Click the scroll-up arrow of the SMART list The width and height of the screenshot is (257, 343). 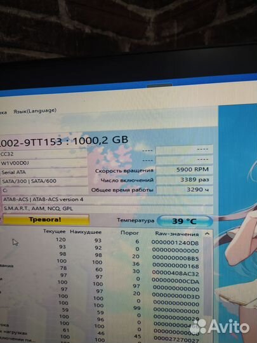click(207, 234)
